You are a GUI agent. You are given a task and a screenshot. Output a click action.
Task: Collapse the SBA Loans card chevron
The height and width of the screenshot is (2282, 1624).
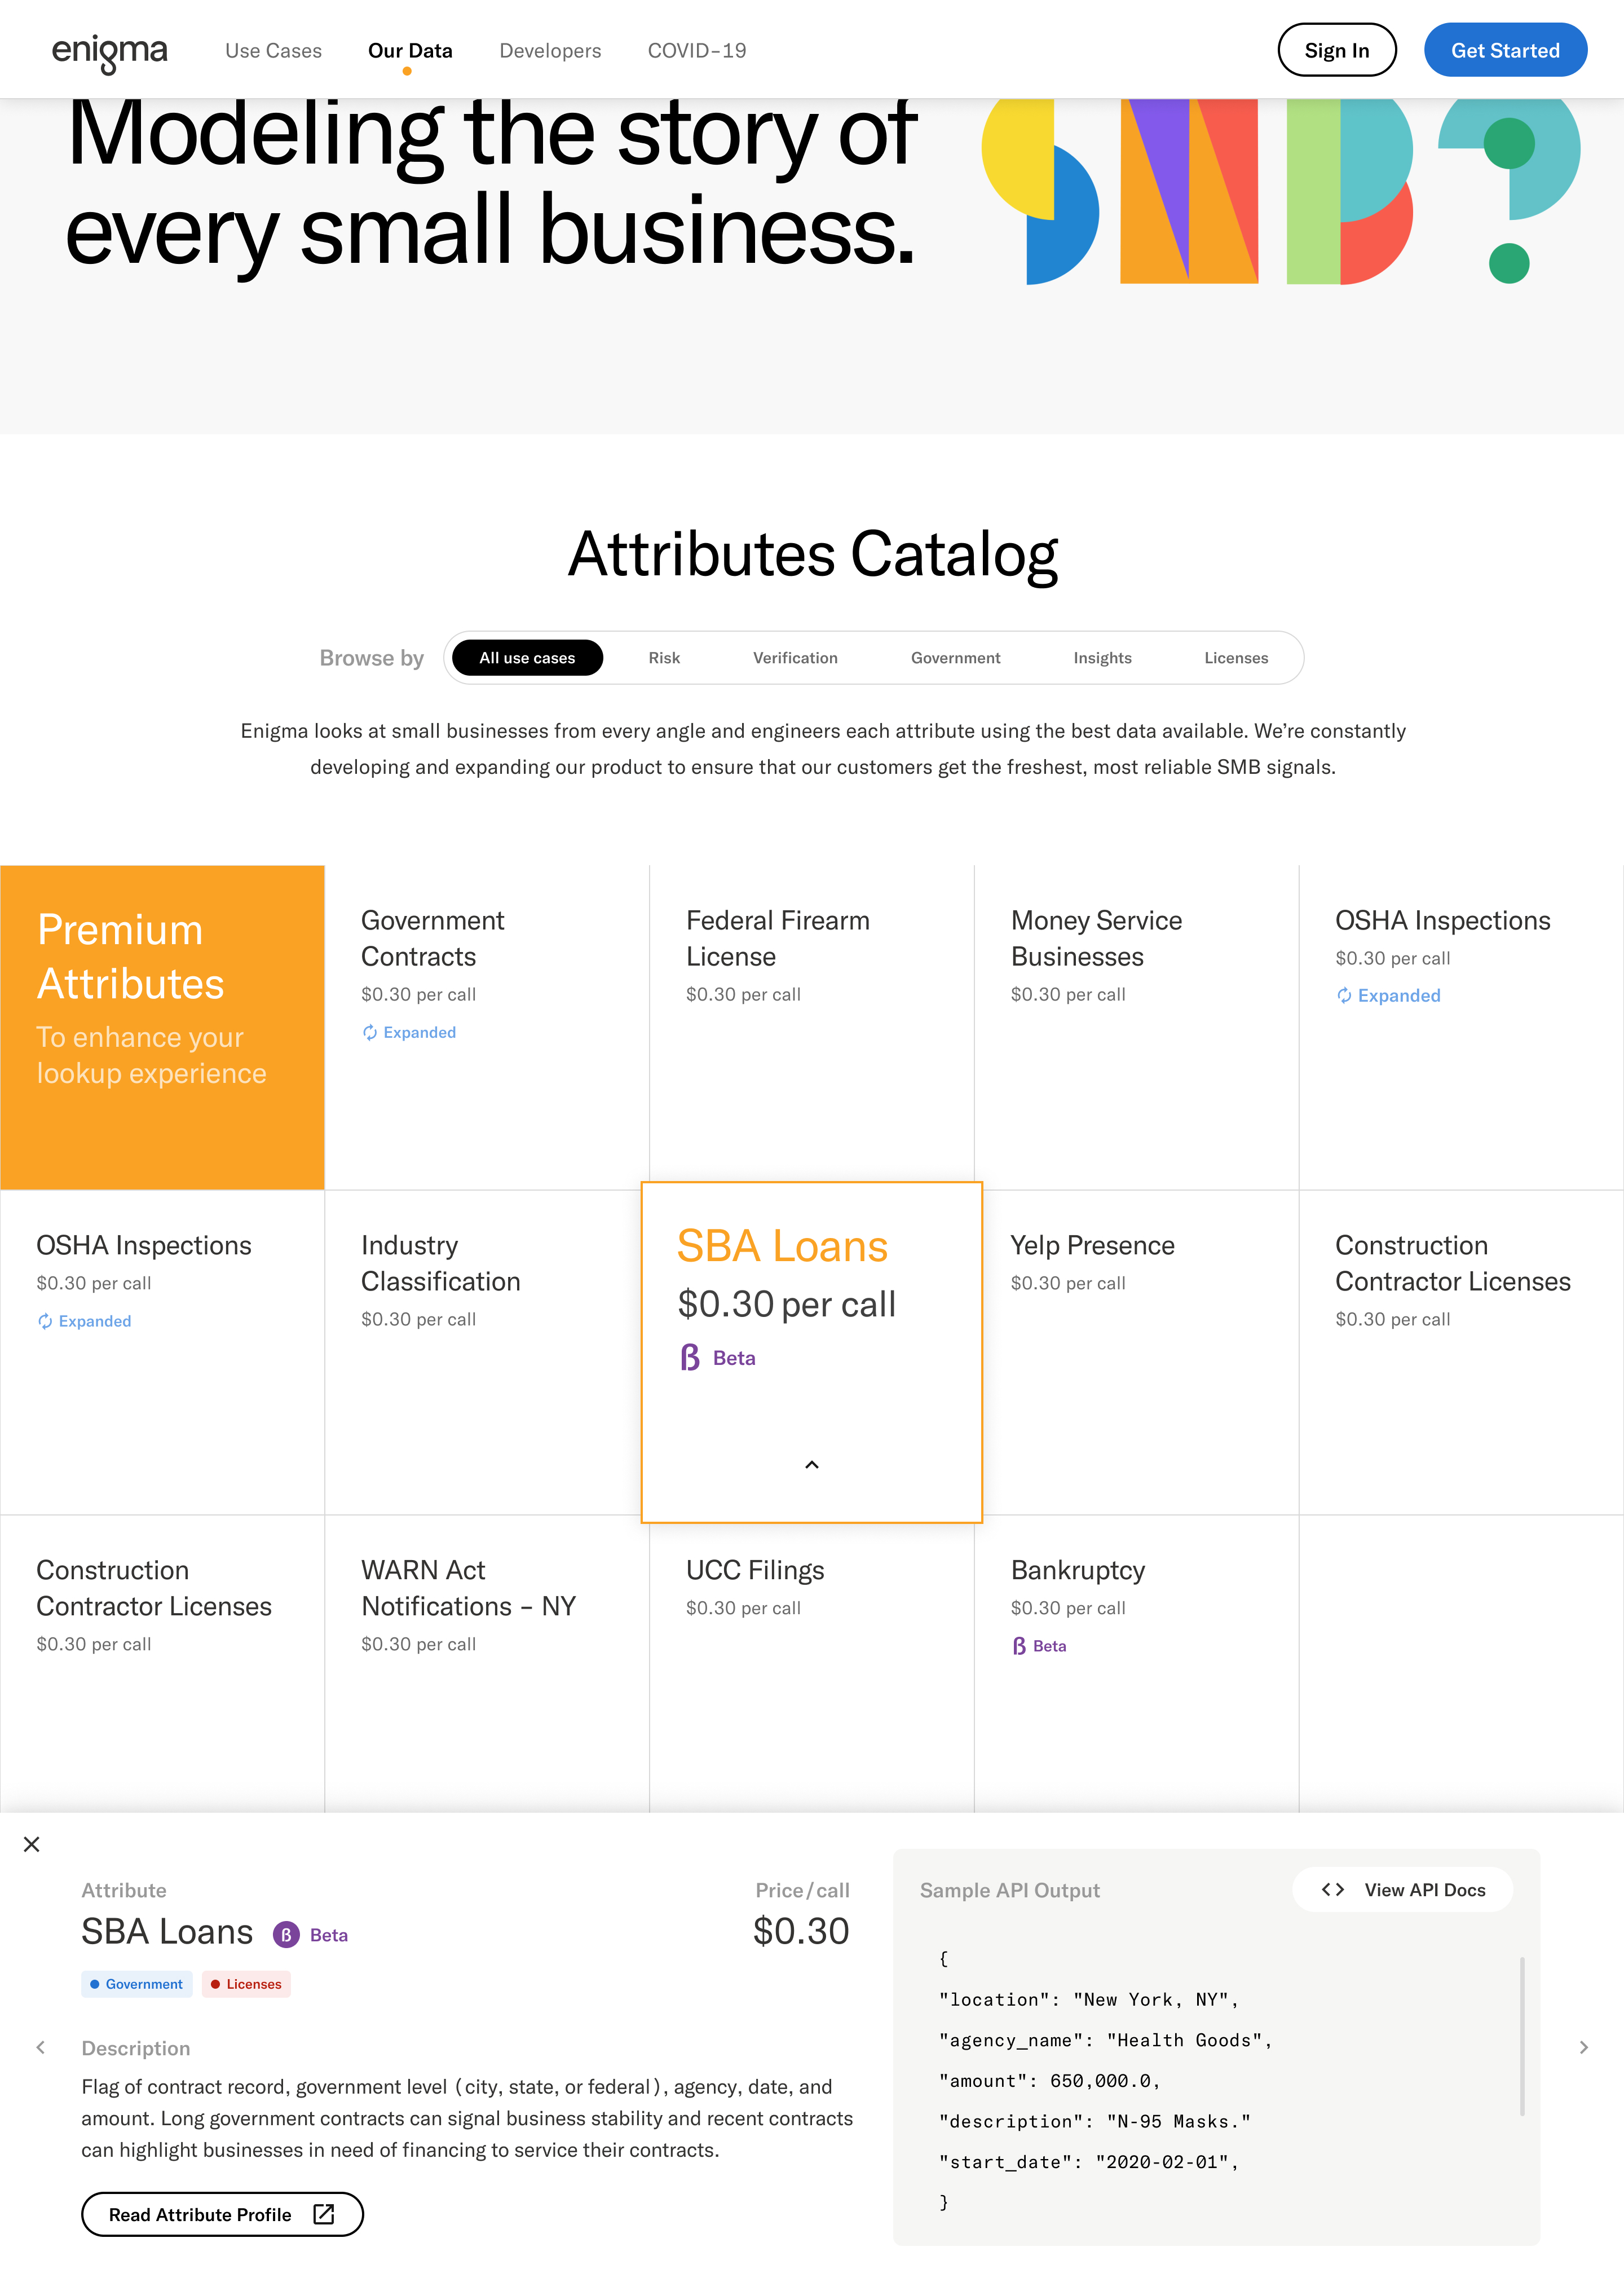click(812, 1465)
